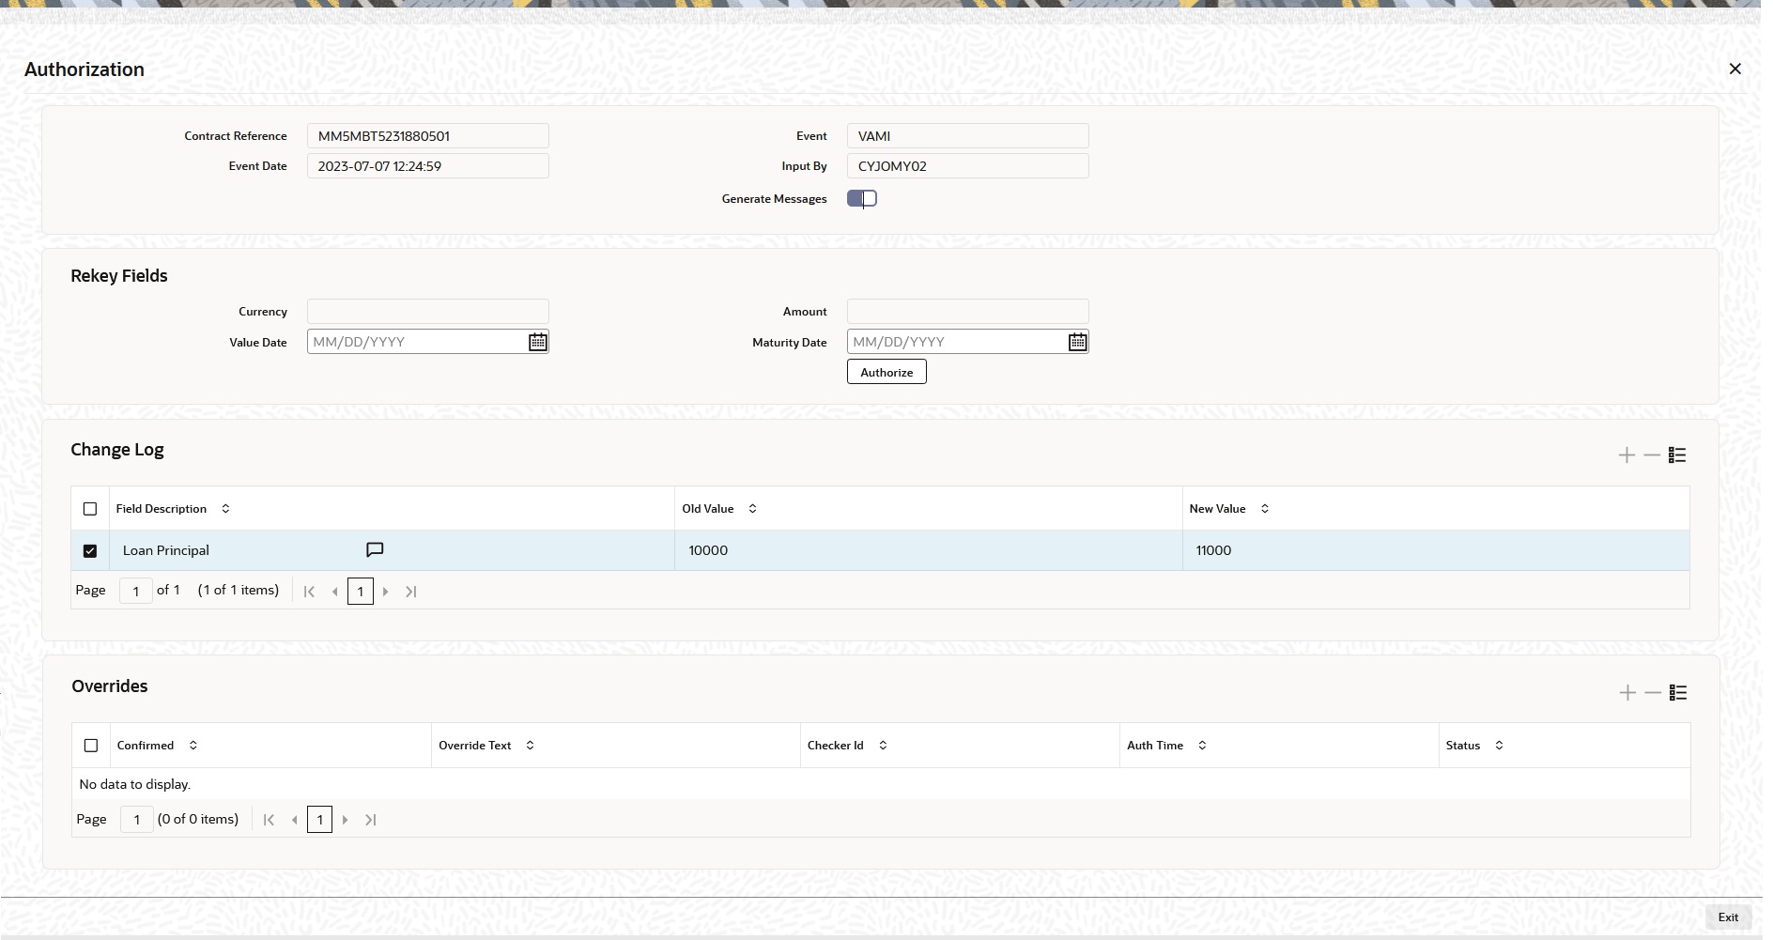
Task: Open the comment icon for Loan Principal
Action: 375,550
